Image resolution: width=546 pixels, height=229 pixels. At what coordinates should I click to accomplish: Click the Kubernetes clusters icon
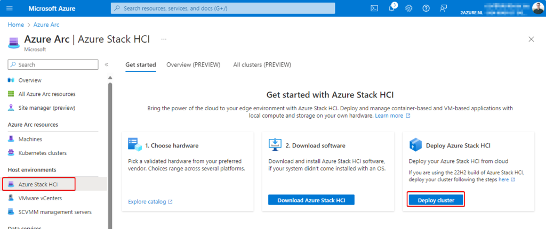tap(11, 153)
